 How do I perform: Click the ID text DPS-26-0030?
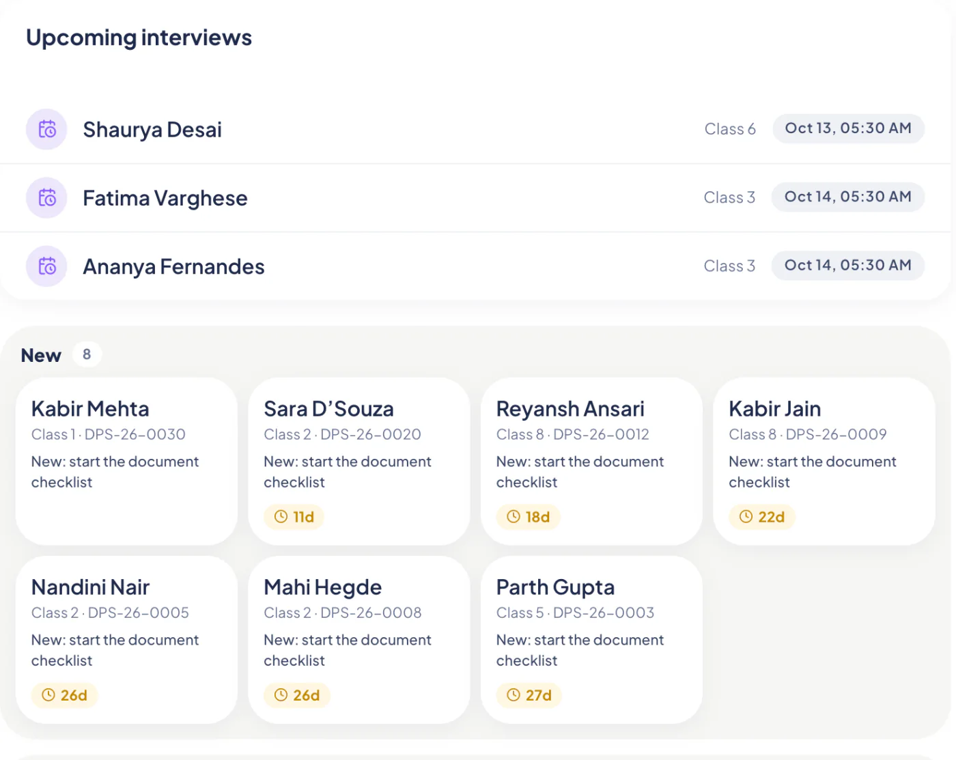(x=135, y=434)
